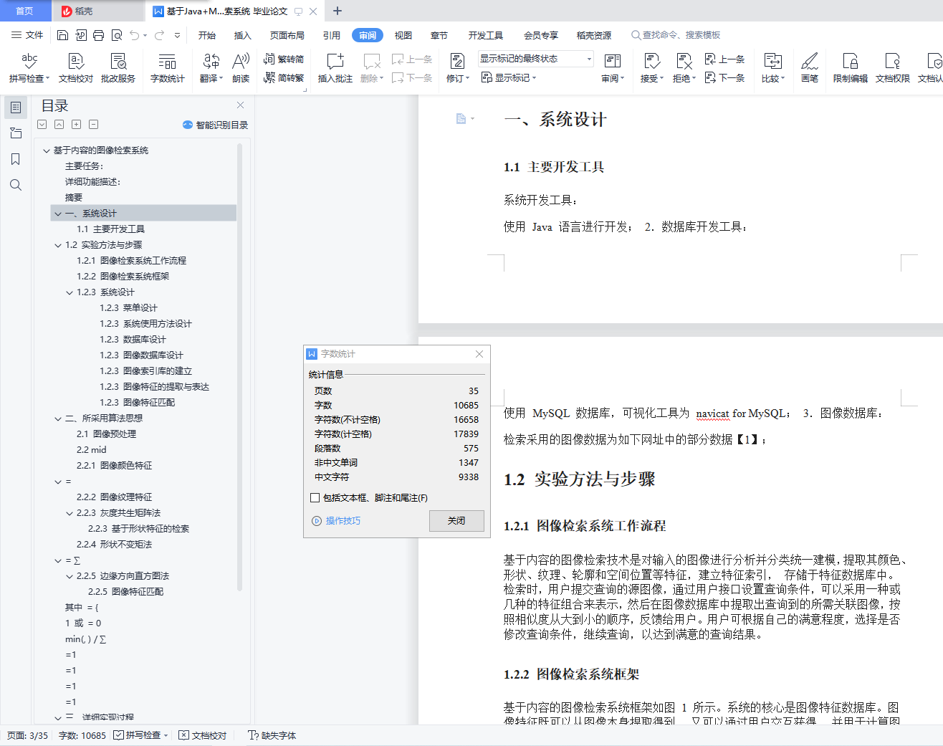Switch to the 页面布局 ribbon tab
The height and width of the screenshot is (746, 943).
pyautogui.click(x=287, y=35)
